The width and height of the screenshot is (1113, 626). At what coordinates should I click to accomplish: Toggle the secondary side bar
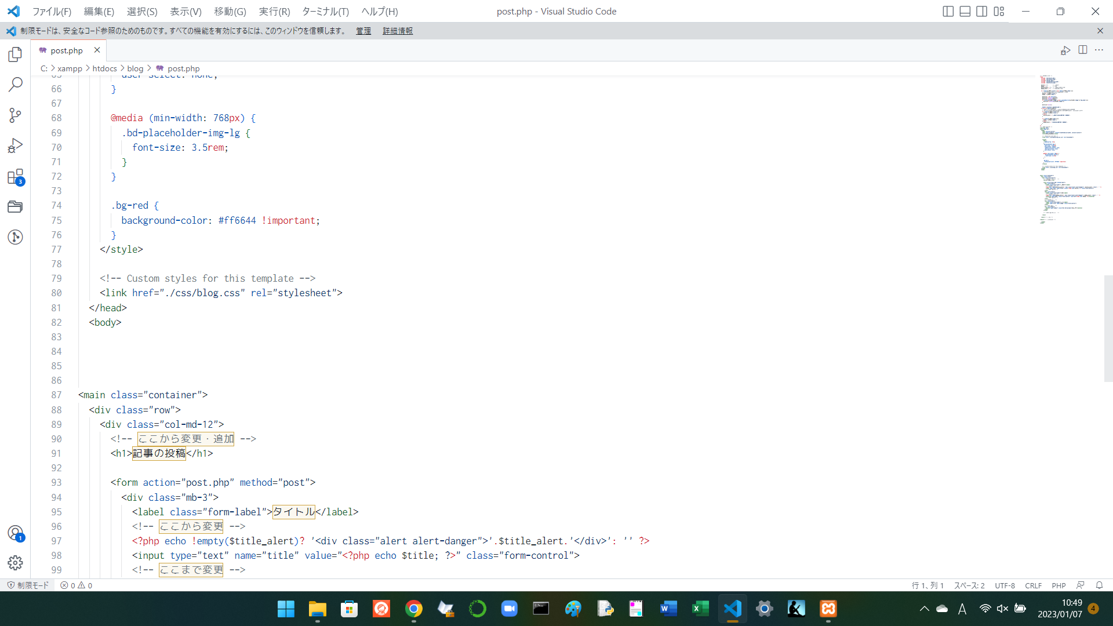(x=981, y=11)
